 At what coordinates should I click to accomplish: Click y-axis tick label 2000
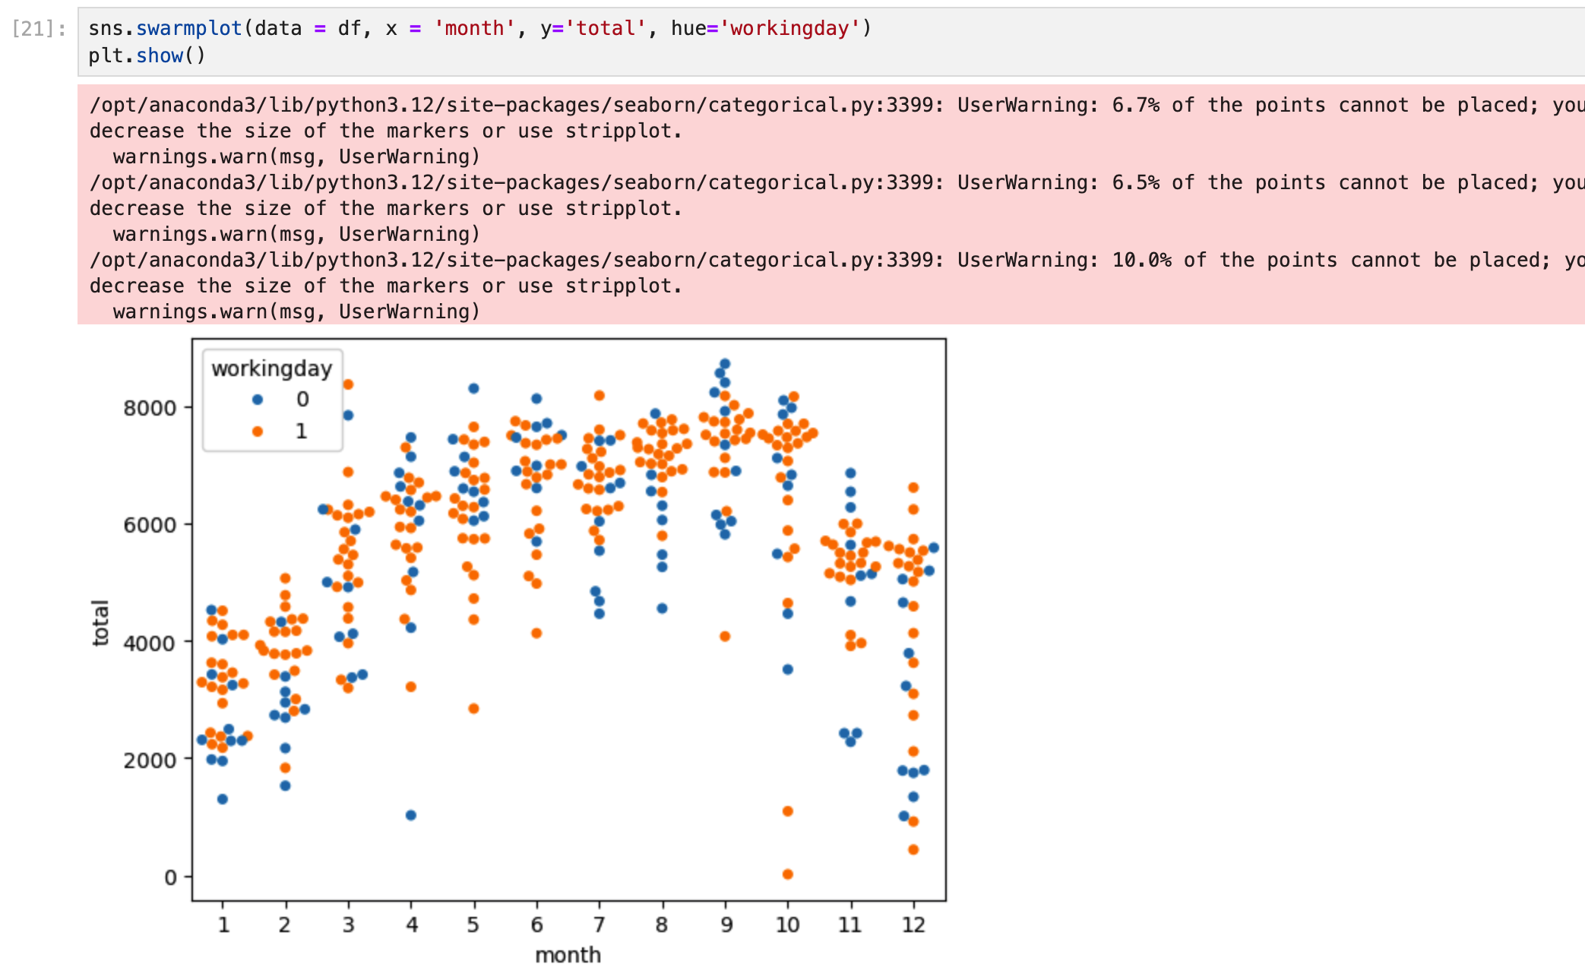150,760
